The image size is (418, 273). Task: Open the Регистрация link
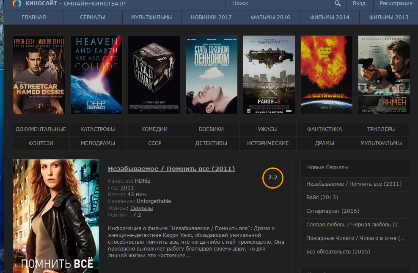pyautogui.click(x=396, y=3)
